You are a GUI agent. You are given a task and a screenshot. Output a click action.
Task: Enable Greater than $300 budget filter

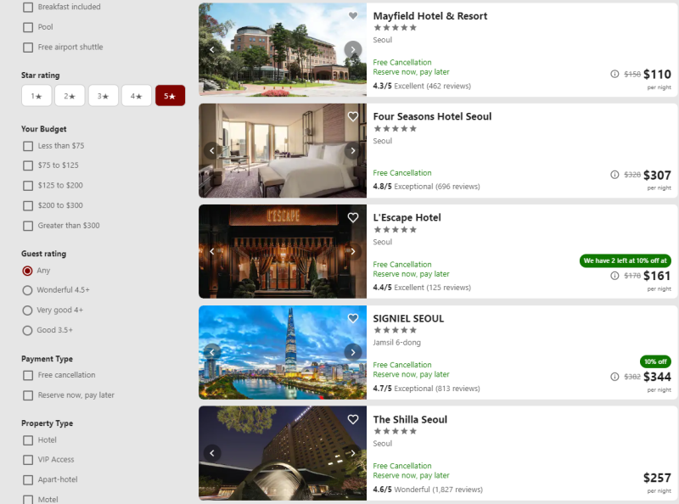coord(28,226)
